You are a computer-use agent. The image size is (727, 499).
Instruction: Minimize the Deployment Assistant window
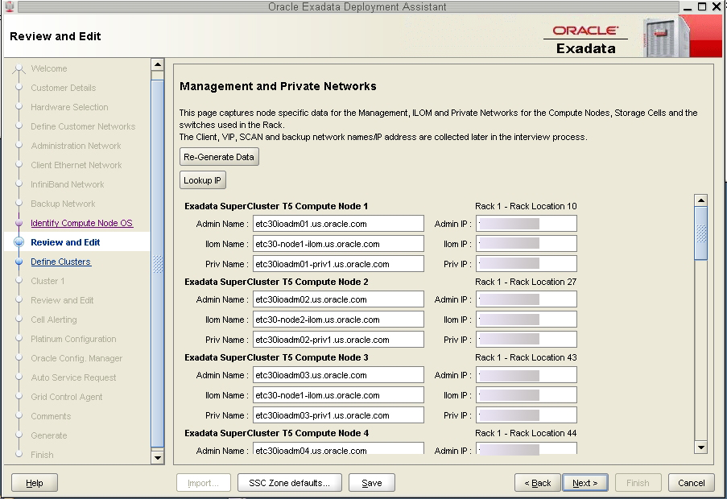688,7
